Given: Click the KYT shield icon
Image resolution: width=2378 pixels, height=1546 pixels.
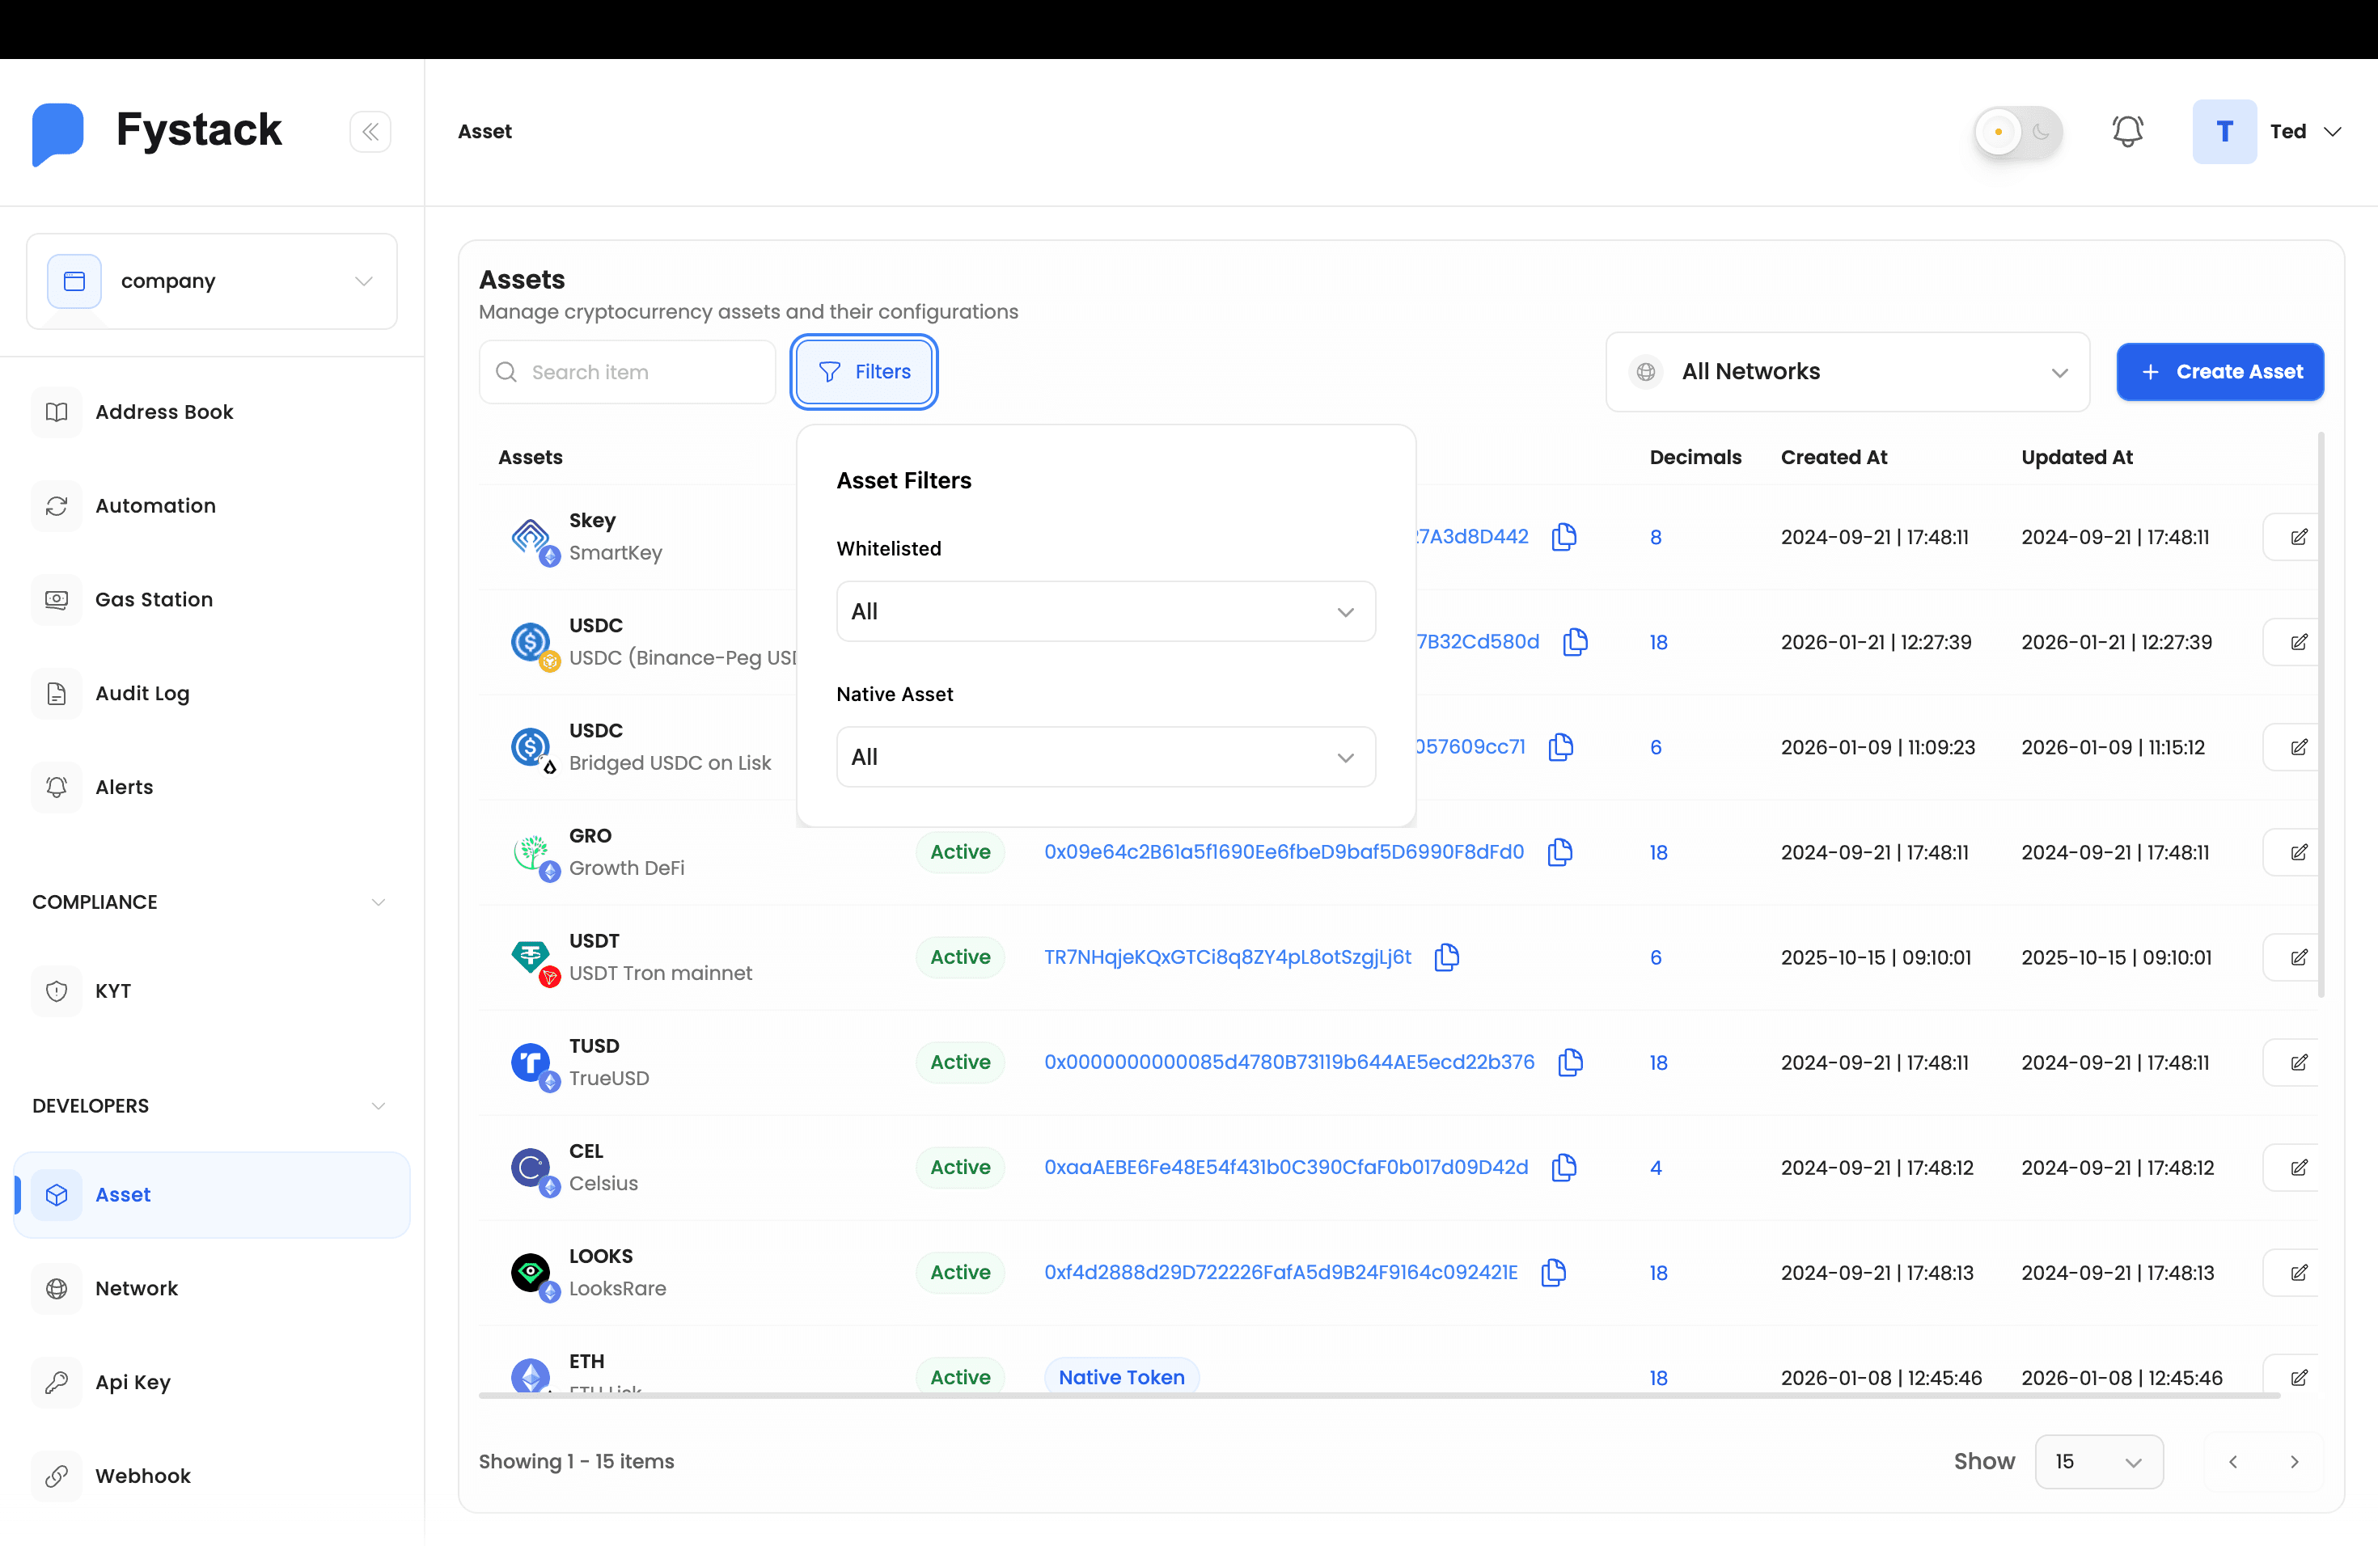Looking at the screenshot, I should (x=57, y=991).
